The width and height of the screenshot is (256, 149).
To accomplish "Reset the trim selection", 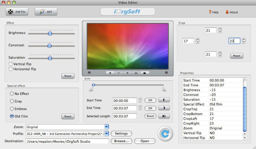I will coord(150,116).
